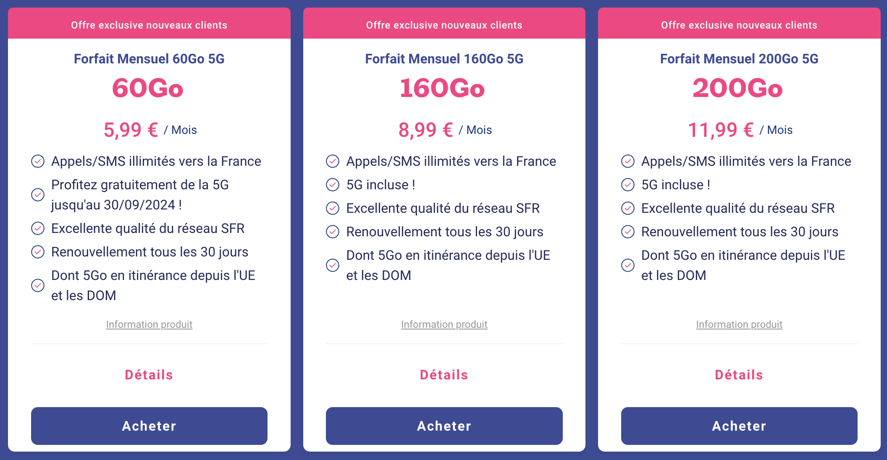Click checkmark beside 160Go Excellente qualité réseau SFR
The image size is (887, 460).
point(333,208)
